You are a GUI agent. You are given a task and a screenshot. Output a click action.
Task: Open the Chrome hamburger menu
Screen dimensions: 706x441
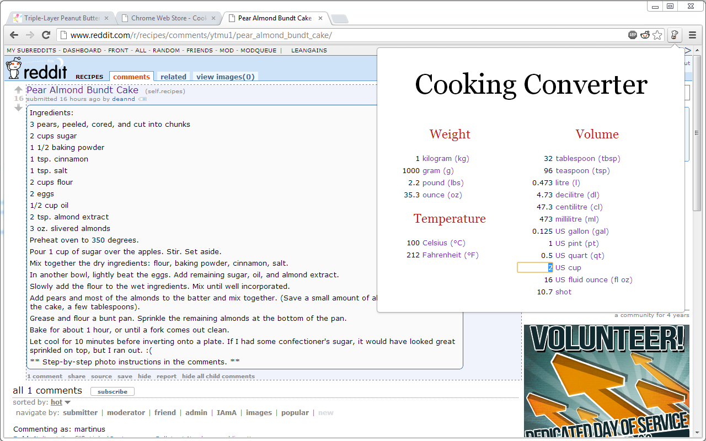[x=692, y=35]
